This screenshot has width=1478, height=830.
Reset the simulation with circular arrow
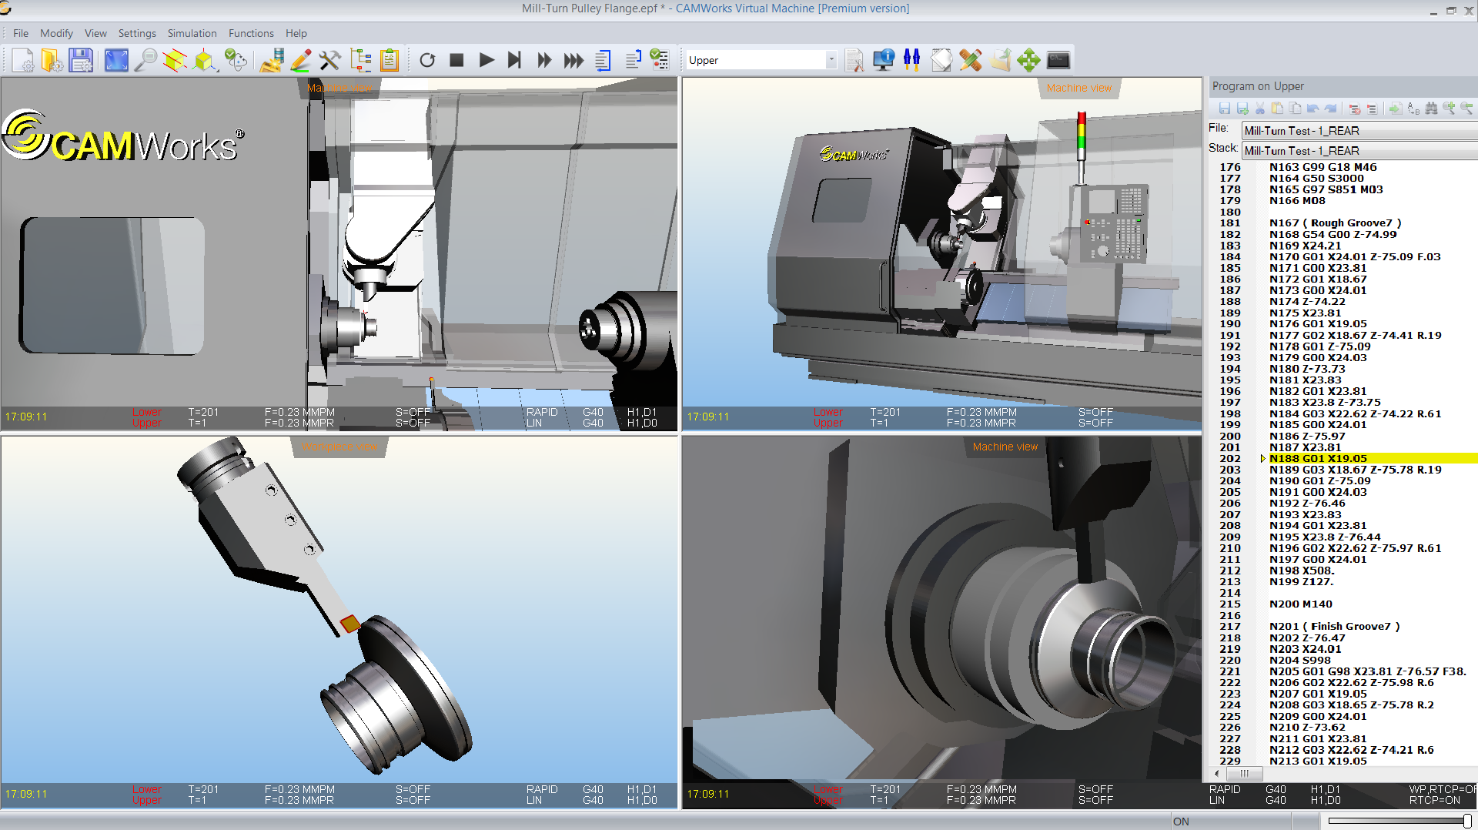tap(427, 60)
